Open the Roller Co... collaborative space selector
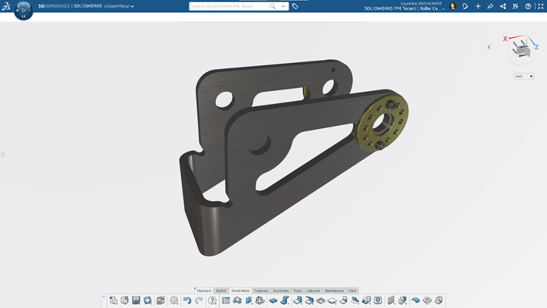The image size is (547, 308). click(x=428, y=9)
